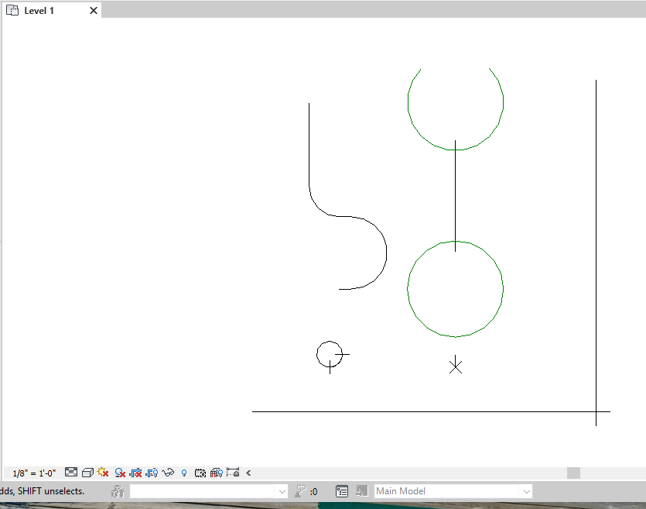Toggle the editable-only worksets filter
Screen dimensions: 646x509
tap(118, 490)
